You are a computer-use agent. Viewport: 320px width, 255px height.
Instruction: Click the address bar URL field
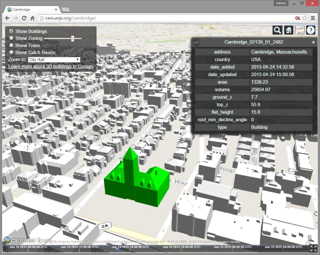pyautogui.click(x=165, y=18)
